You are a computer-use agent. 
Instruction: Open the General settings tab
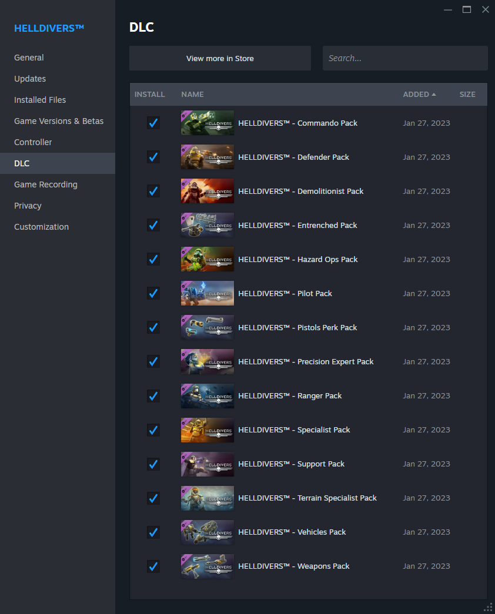(x=58, y=58)
